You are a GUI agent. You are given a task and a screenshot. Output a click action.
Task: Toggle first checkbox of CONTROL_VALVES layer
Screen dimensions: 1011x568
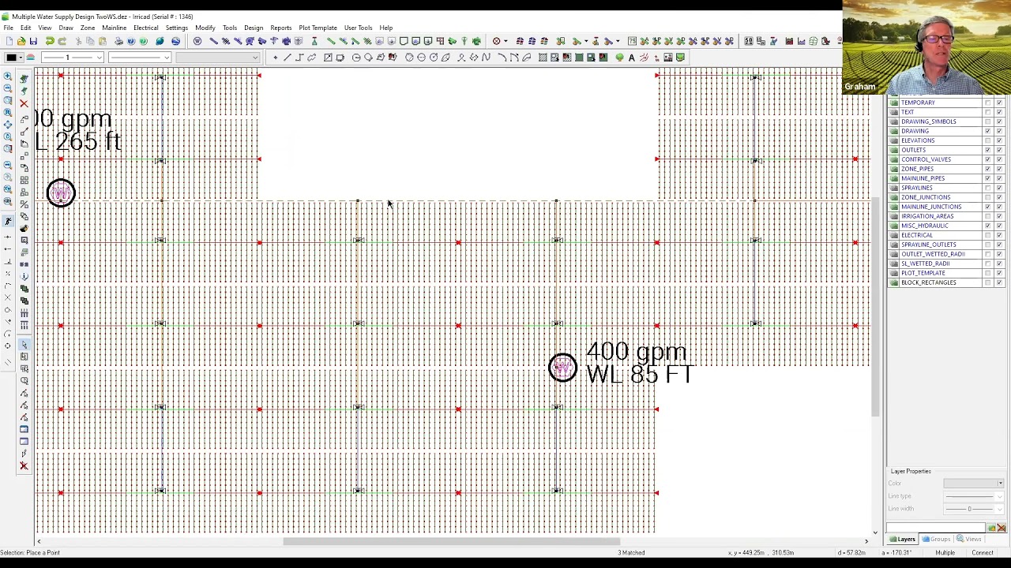pos(987,159)
